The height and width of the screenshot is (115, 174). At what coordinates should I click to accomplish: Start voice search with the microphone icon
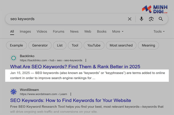tap(141, 19)
